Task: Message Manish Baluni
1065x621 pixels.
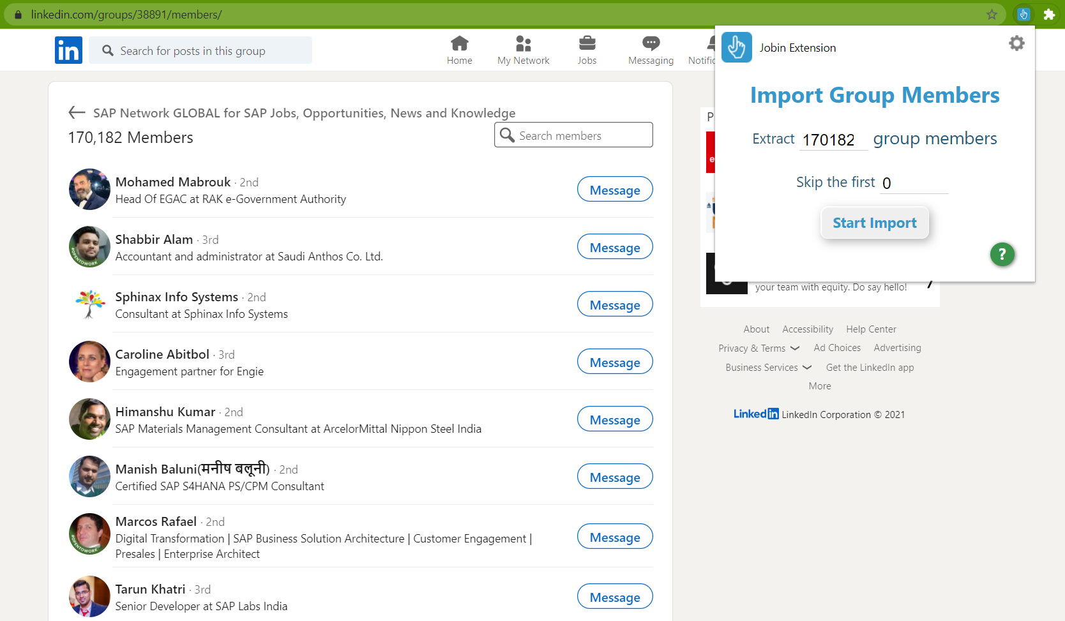Action: [x=615, y=477]
